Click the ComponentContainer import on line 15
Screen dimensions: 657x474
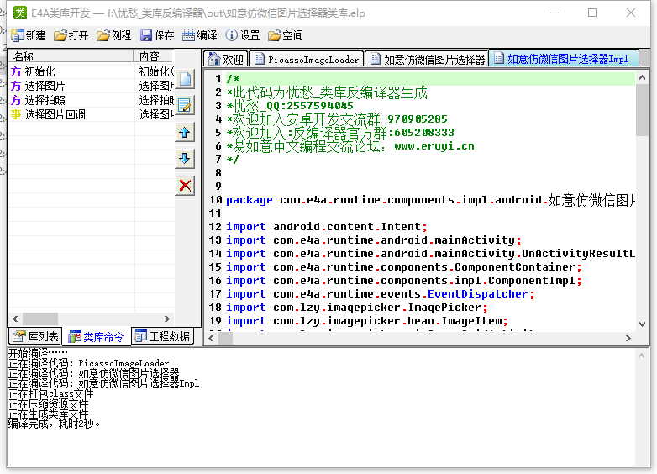[x=404, y=267]
